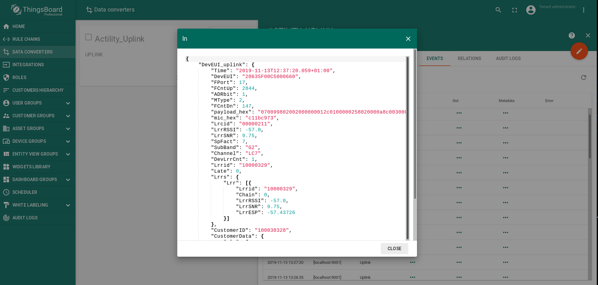Screen dimensions: 598x285
Task: Click the "DevEUI_uplink" JSON key line
Action: coord(226,65)
